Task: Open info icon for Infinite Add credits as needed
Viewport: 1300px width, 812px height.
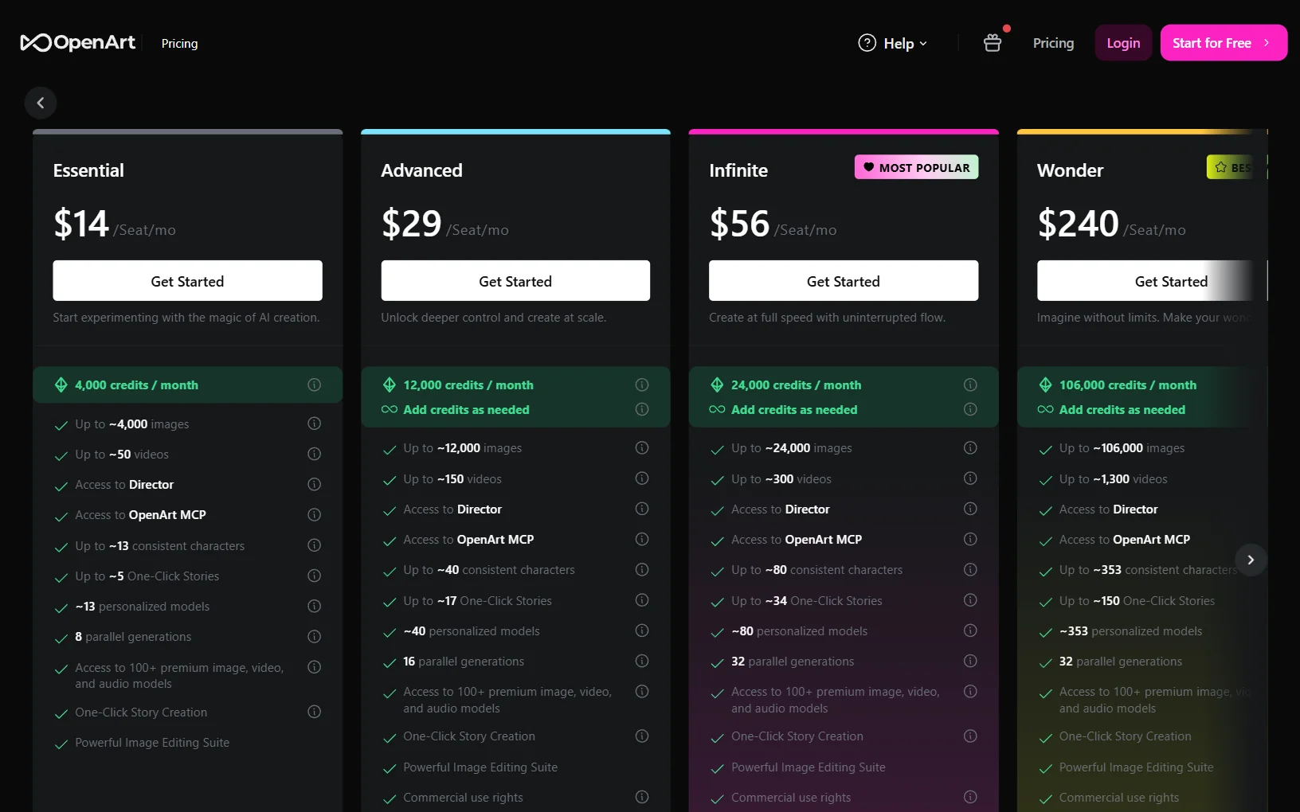Action: (970, 409)
